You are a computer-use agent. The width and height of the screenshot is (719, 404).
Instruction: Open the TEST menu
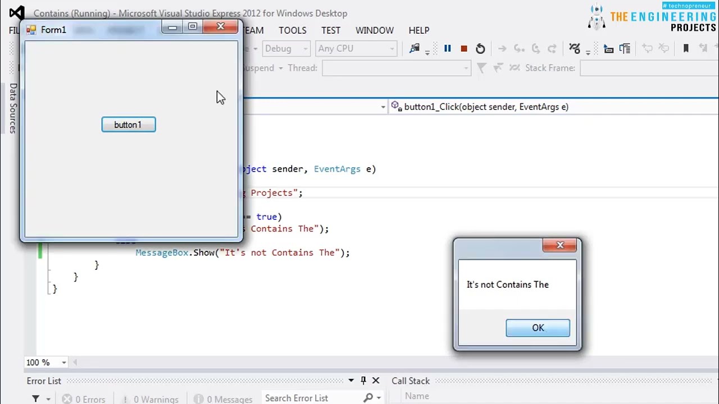click(331, 30)
